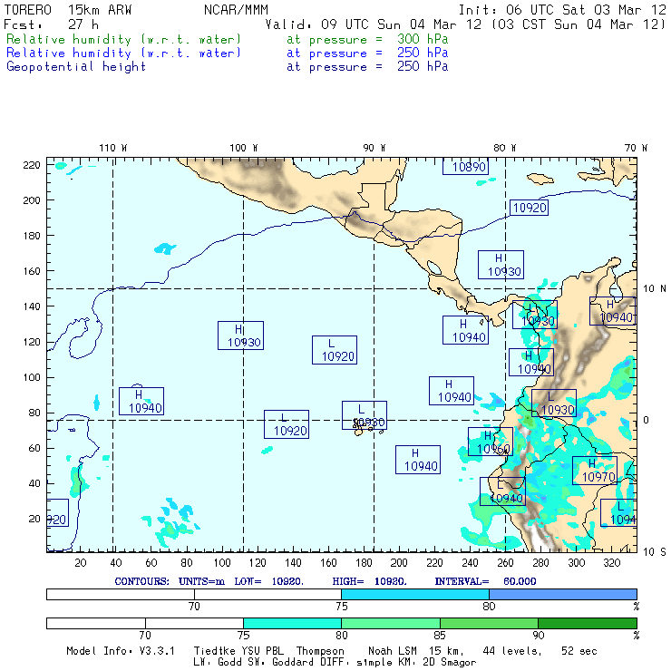Click the green 300 hPa relative humidity legend text
Screen dimensions: 671x671
coord(124,40)
